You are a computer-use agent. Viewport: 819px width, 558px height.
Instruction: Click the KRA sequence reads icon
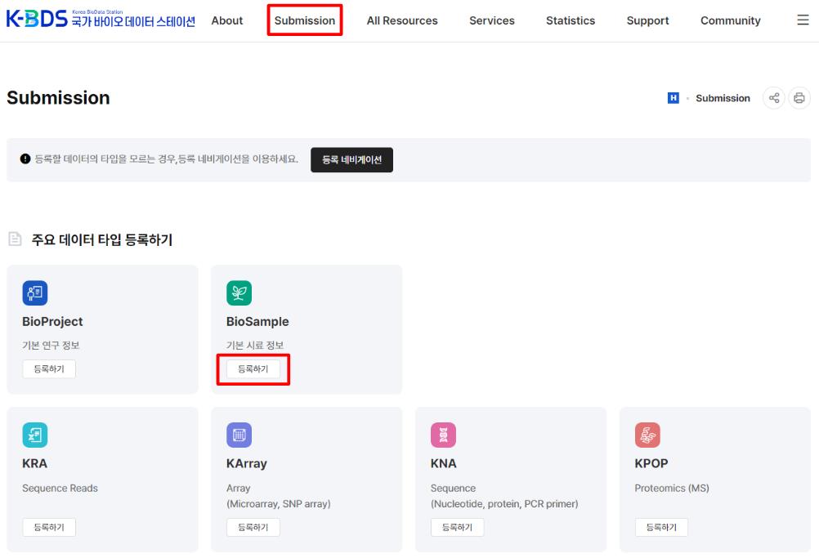[x=34, y=435]
